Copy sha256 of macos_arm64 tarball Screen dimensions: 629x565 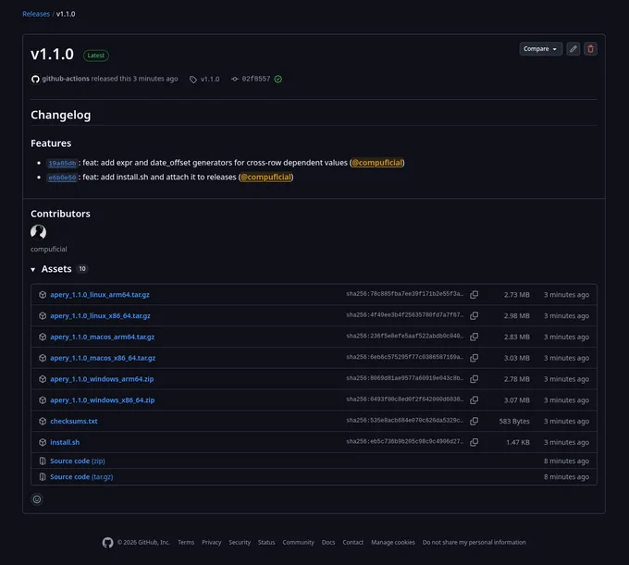point(474,337)
